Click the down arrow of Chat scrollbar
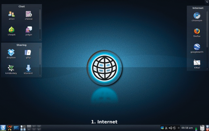The image size is (209, 131). pyautogui.click(x=40, y=39)
